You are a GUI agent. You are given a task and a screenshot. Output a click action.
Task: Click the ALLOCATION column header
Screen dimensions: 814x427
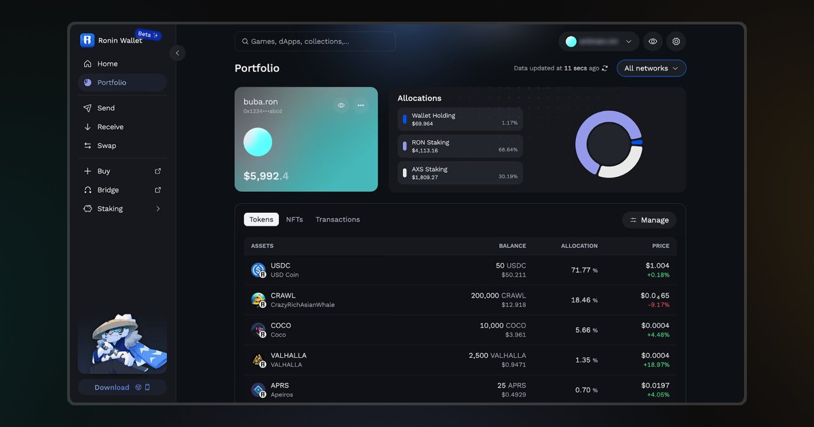click(x=579, y=246)
